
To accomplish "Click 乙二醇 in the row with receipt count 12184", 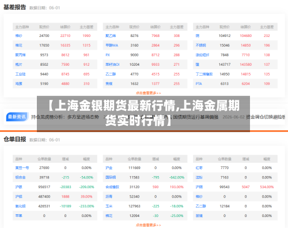I will tap(200, 206).
